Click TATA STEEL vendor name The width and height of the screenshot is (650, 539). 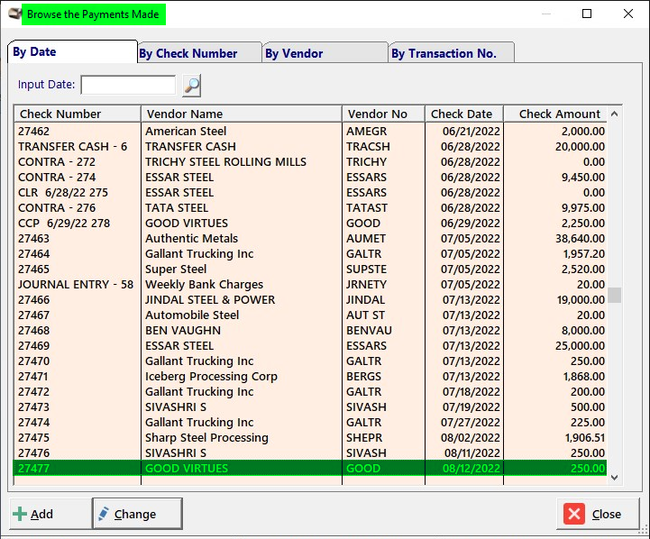(x=177, y=208)
